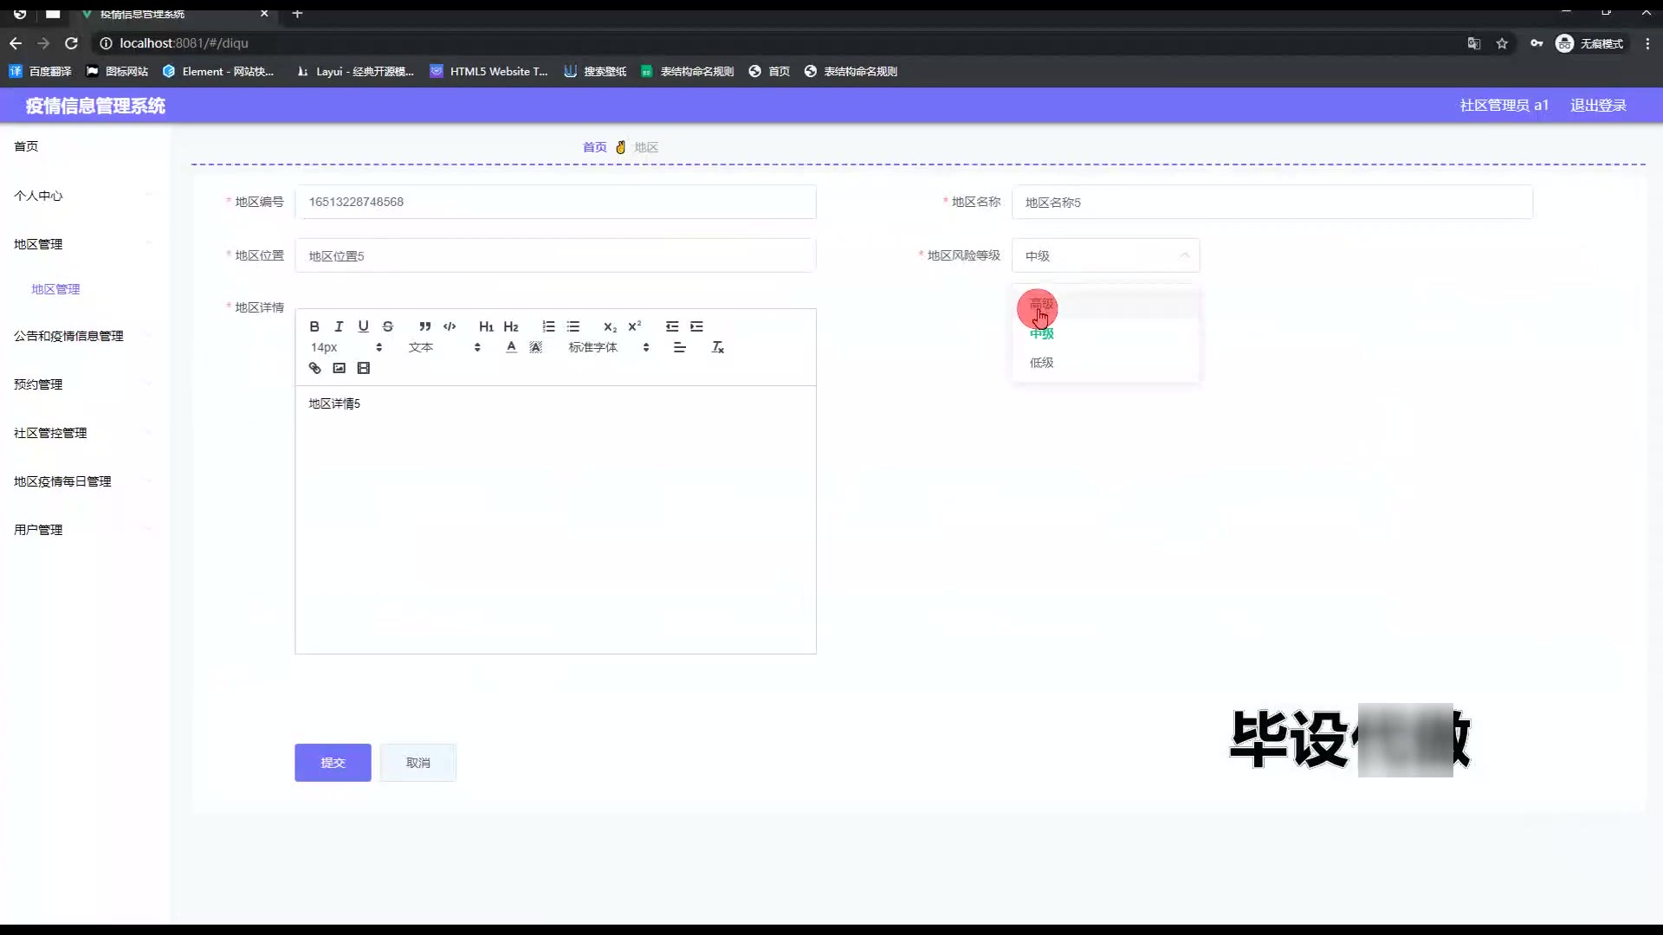Viewport: 1663px width, 935px height.
Task: Insert an image into the editor
Action: point(339,368)
